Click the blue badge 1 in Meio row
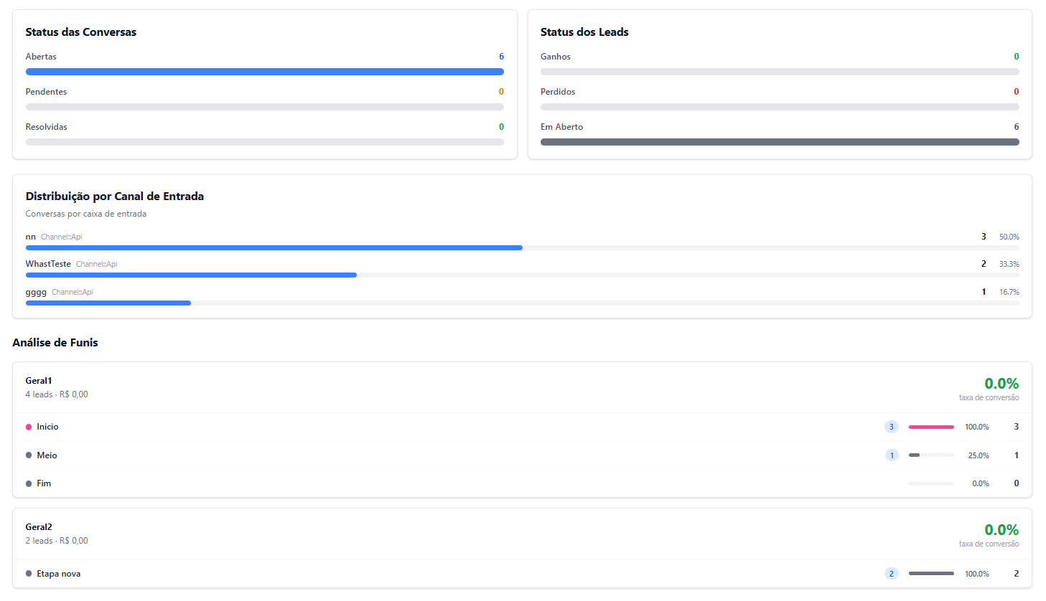The image size is (1046, 601). pyautogui.click(x=892, y=455)
